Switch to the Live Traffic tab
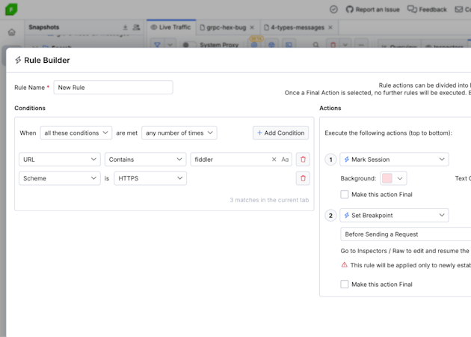 [170, 28]
